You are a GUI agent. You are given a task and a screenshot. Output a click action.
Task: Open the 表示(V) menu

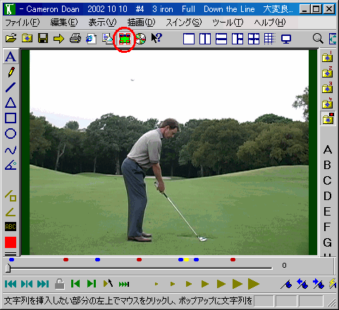[x=102, y=23]
